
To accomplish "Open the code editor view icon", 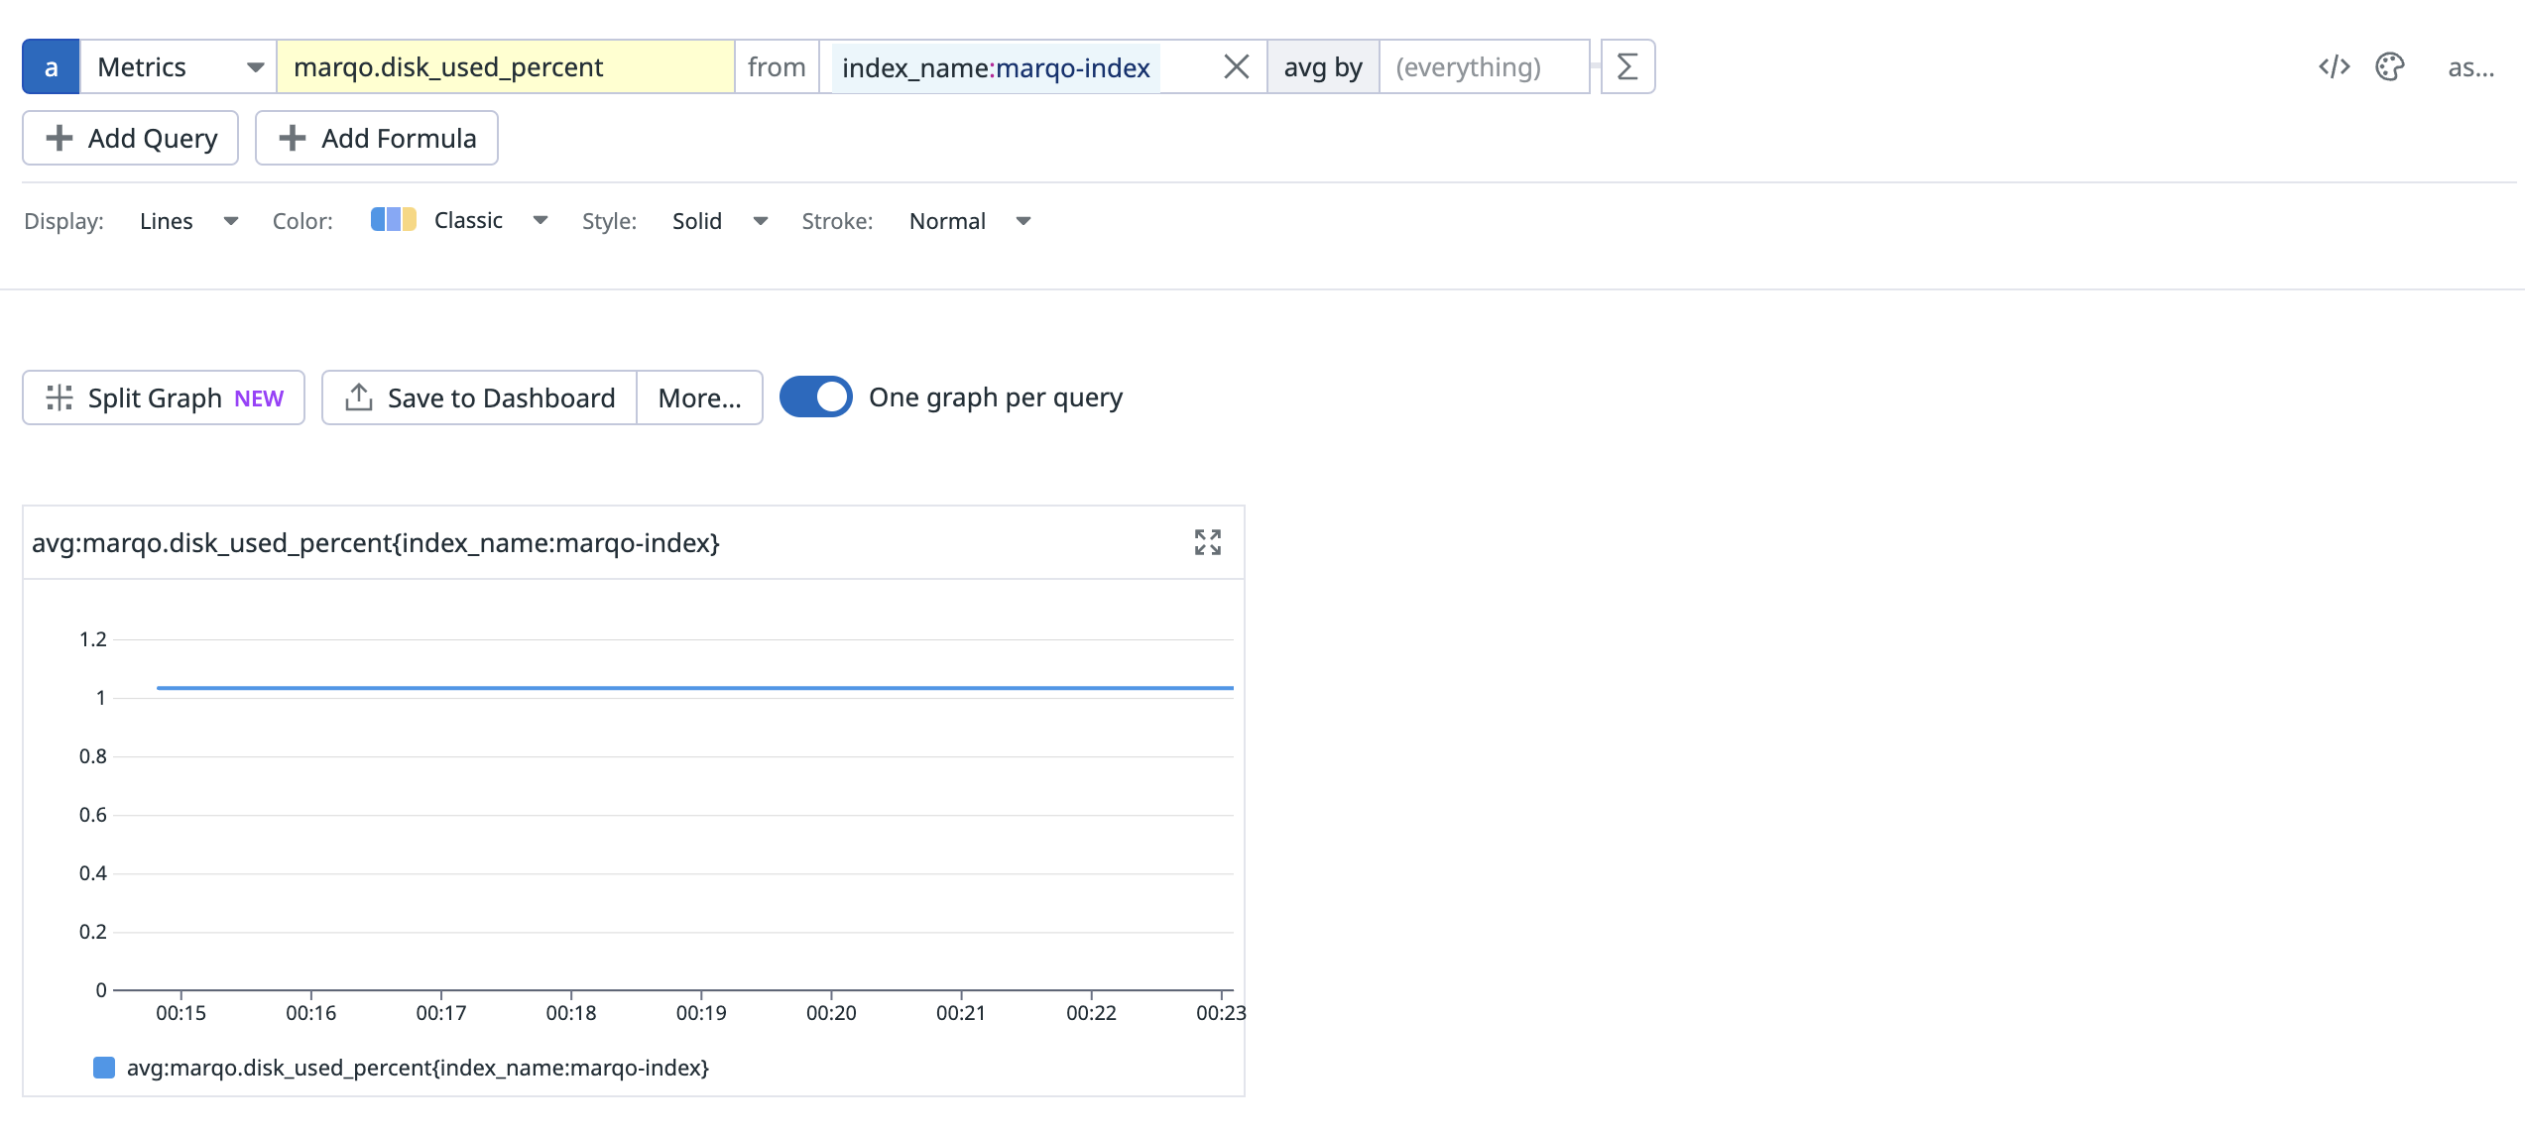I will click(2334, 66).
